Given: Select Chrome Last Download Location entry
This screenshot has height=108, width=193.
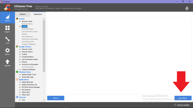Looking at the screenshot, I should (30, 59).
